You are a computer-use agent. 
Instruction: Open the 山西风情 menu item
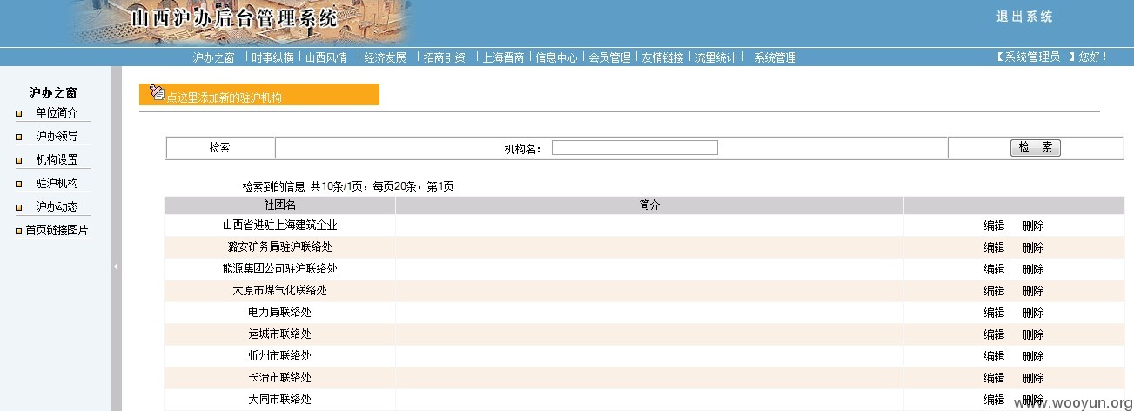(326, 58)
